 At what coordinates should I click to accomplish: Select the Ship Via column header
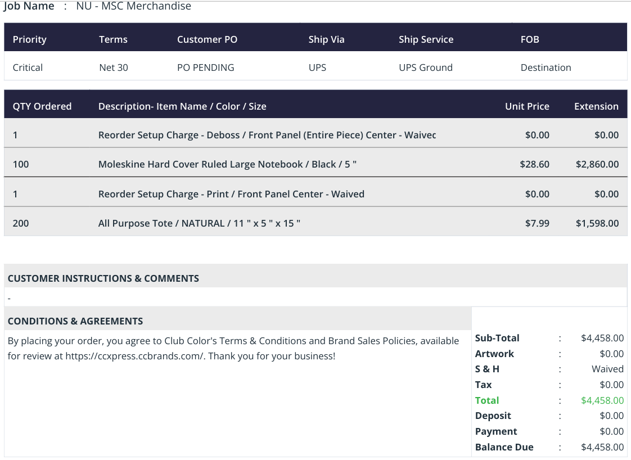tap(326, 39)
